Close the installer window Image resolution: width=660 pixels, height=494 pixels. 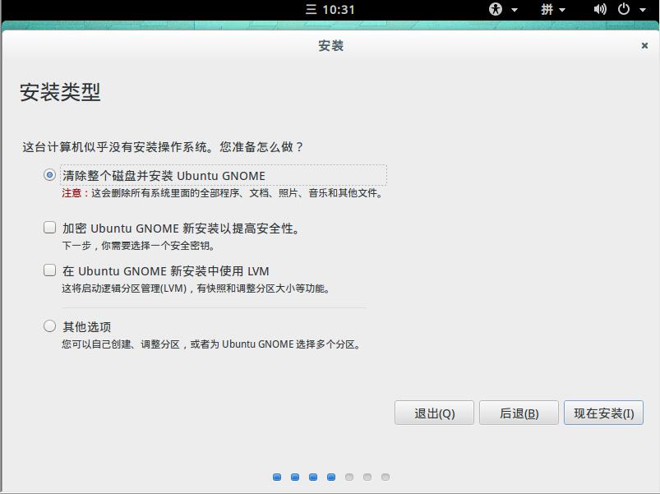coord(644,45)
